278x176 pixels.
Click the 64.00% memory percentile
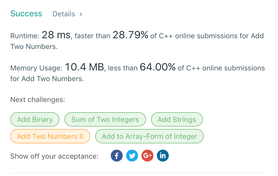click(x=157, y=67)
